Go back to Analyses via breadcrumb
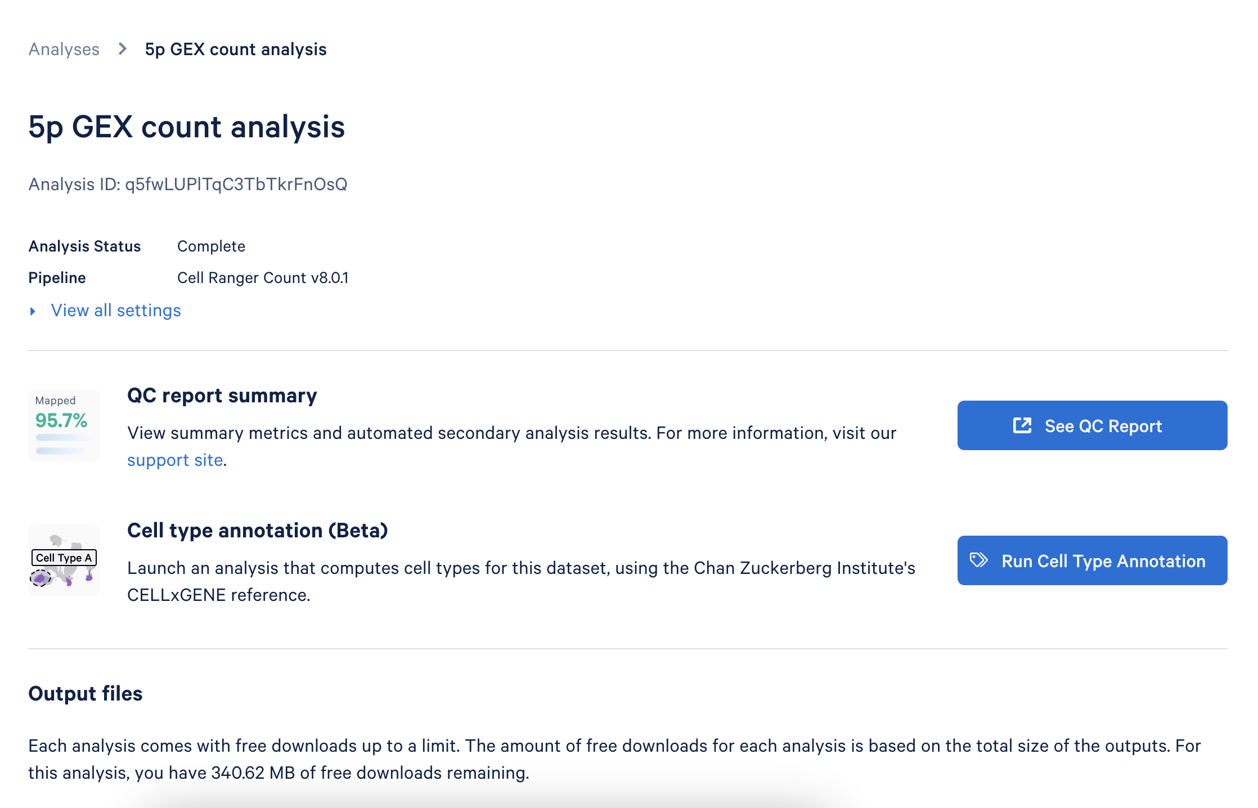1258x808 pixels. click(x=64, y=50)
